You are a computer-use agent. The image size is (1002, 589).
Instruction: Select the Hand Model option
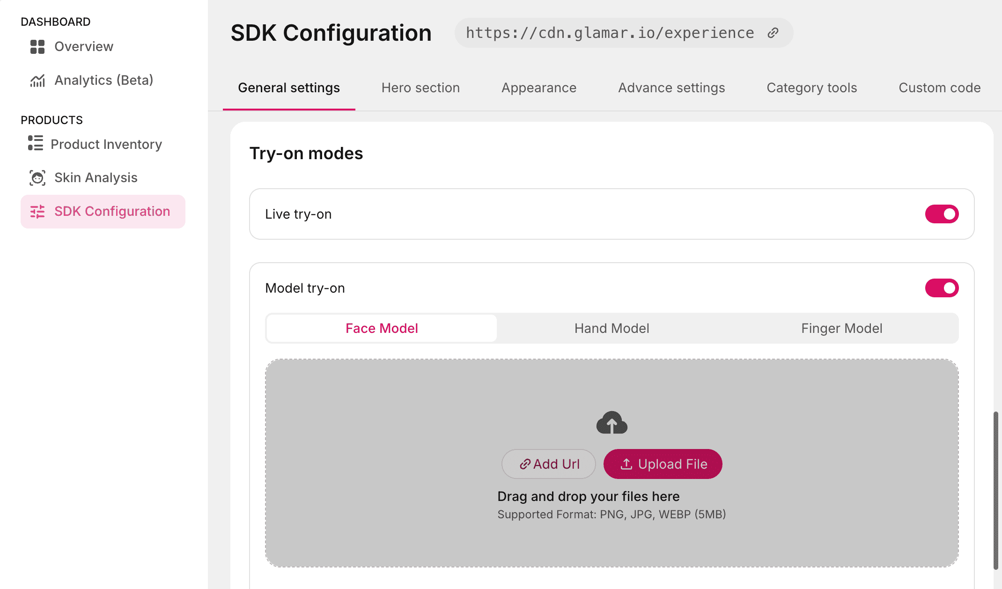612,328
